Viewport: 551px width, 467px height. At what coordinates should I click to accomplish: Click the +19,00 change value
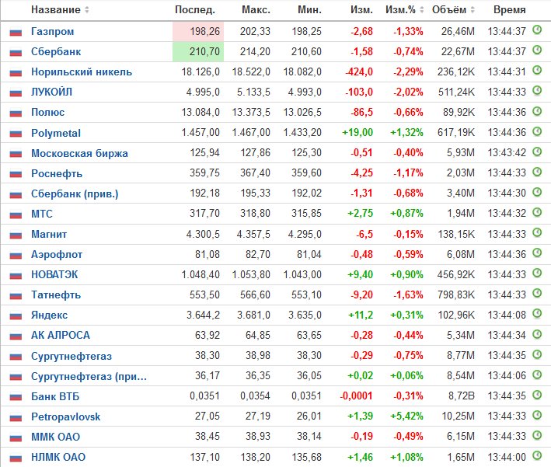[357, 133]
